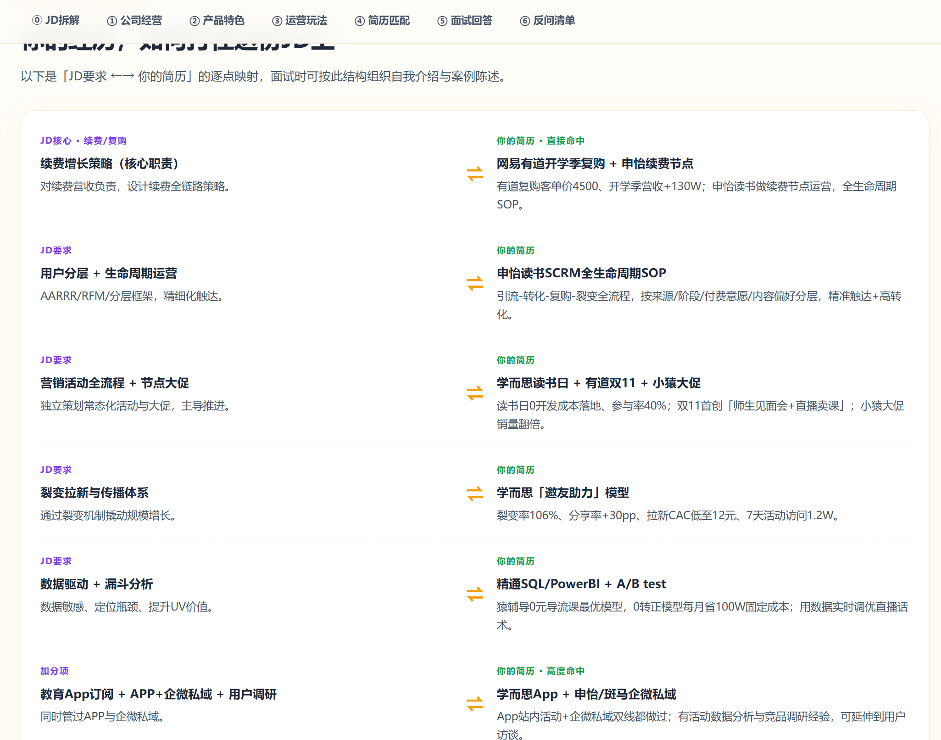Click the paragraph starting 有道复购客单价4500
The width and height of the screenshot is (941, 740).
pyautogui.click(x=696, y=195)
